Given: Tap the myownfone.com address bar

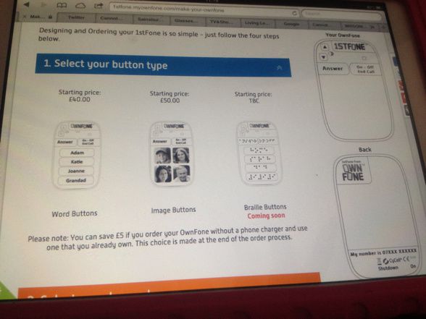Looking at the screenshot, I should (x=204, y=10).
